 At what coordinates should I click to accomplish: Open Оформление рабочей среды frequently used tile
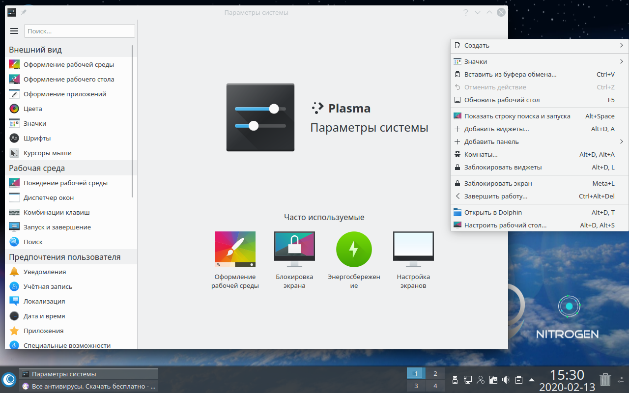click(x=235, y=260)
